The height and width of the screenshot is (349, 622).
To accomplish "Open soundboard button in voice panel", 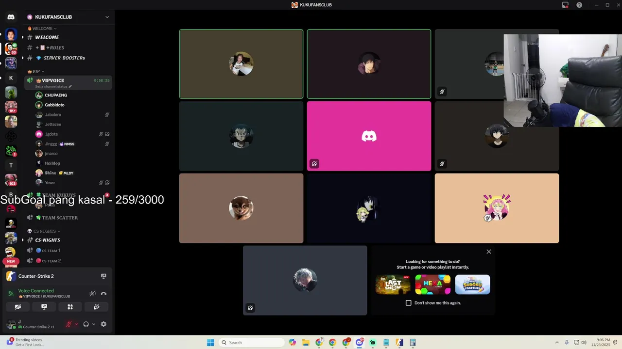I will click(96, 307).
